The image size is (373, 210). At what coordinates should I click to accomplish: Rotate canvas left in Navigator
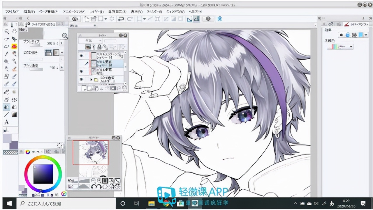coord(94,186)
